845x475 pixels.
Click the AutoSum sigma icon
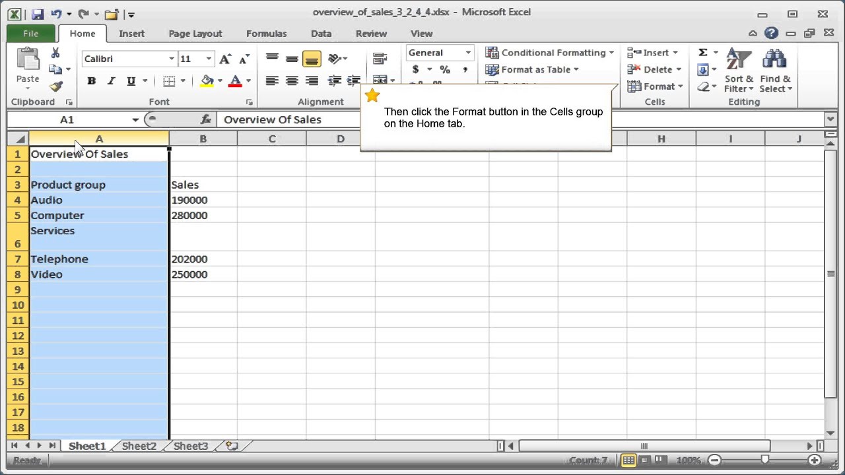[703, 52]
